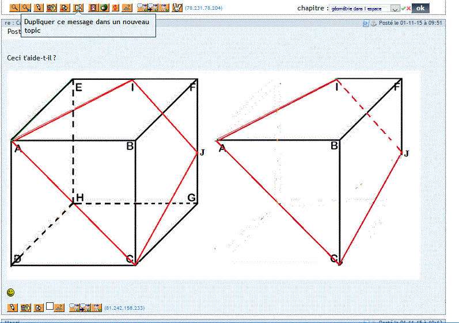This screenshot has width=459, height=323.
Task: Click the pencil edit icon in bottom toolbar
Action: [12, 307]
